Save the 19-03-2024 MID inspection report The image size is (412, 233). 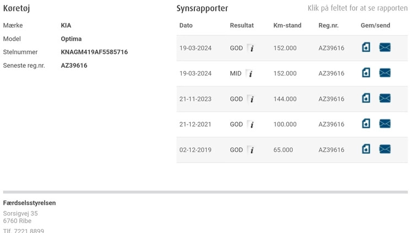click(366, 73)
